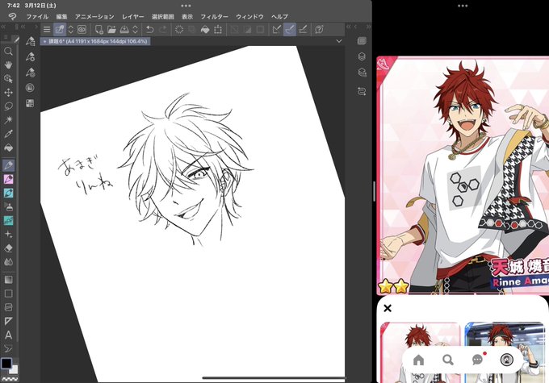549x383 pixels.
Task: Open the レイヤー menu
Action: click(x=132, y=16)
